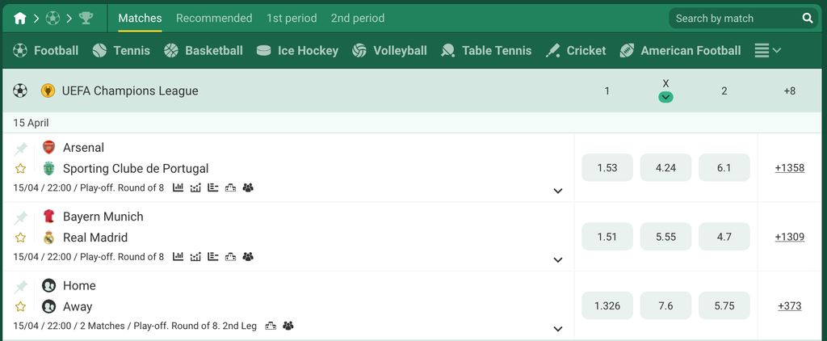Open lineup people icon for Bayern Munich match
Screen dimensions: 827x341
click(x=248, y=256)
